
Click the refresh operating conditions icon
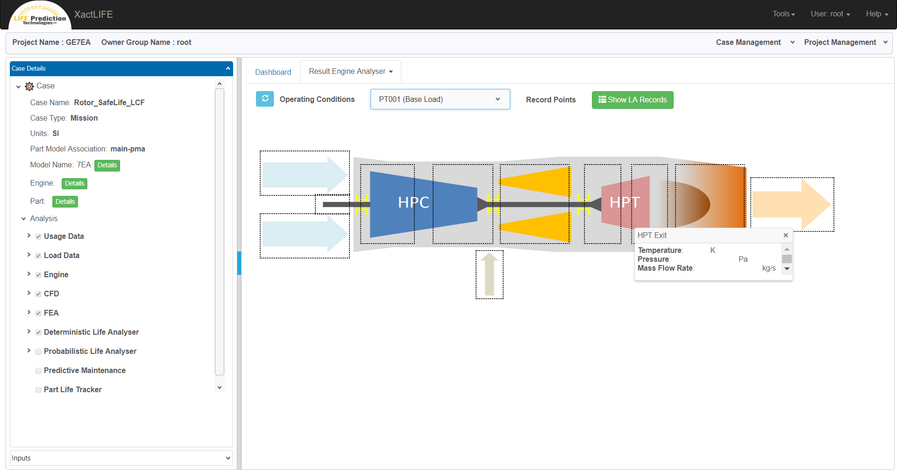tap(265, 99)
